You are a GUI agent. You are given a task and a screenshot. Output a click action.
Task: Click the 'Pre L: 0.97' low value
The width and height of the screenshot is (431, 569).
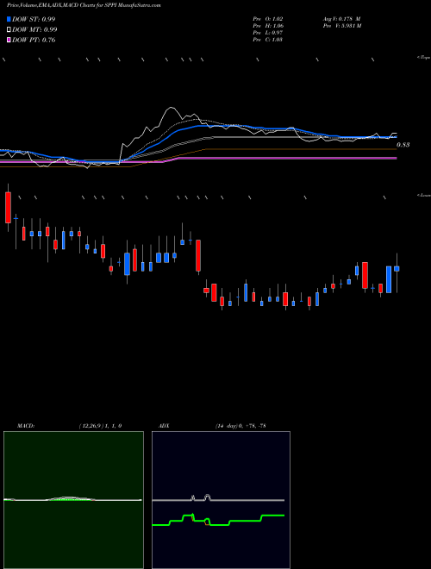pos(268,33)
